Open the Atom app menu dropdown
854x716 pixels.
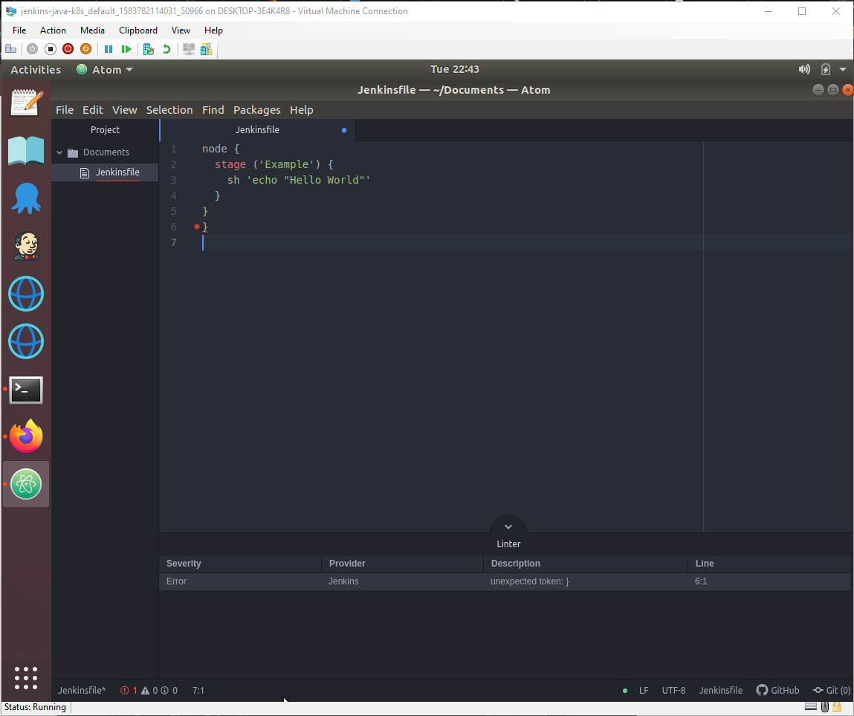click(106, 70)
